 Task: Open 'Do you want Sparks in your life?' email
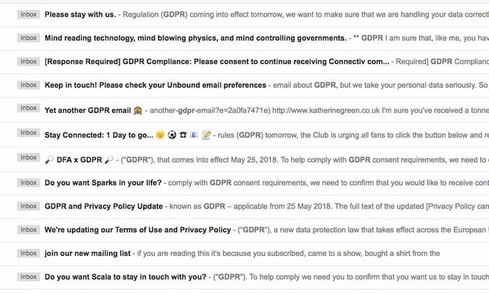click(x=245, y=183)
